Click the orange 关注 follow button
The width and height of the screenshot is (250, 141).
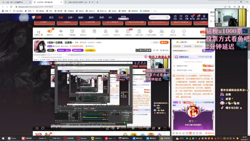164,43
